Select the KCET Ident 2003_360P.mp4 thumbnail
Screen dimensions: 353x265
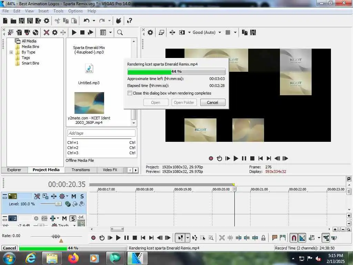click(89, 103)
